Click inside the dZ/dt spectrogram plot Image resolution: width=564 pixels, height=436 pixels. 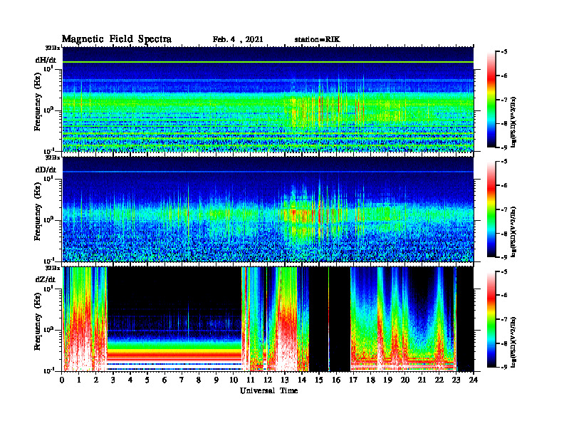(x=268, y=318)
